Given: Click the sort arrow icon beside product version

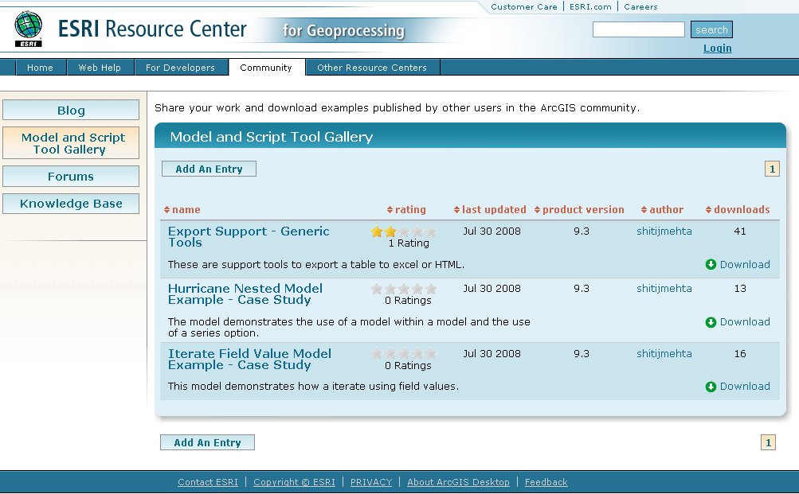Looking at the screenshot, I should point(537,209).
